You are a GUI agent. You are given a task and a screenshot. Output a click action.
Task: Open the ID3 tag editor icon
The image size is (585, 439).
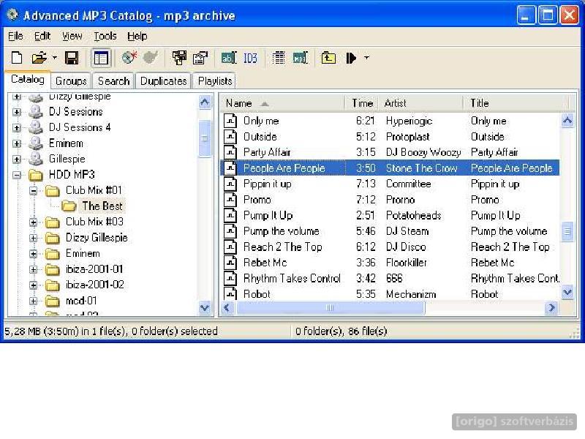click(x=250, y=59)
